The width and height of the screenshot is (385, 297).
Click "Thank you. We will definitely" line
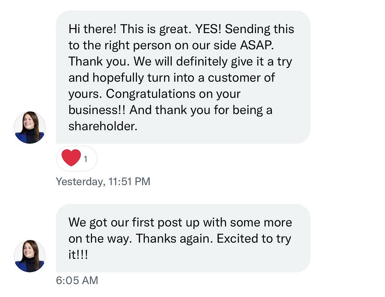pos(148,61)
